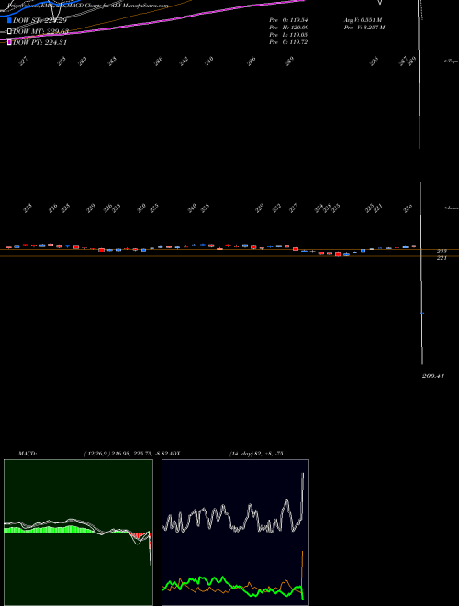Viewport: 459px width, 606px height.
Task: Click the magenta DOW PT legend swatch
Action: tap(10, 42)
